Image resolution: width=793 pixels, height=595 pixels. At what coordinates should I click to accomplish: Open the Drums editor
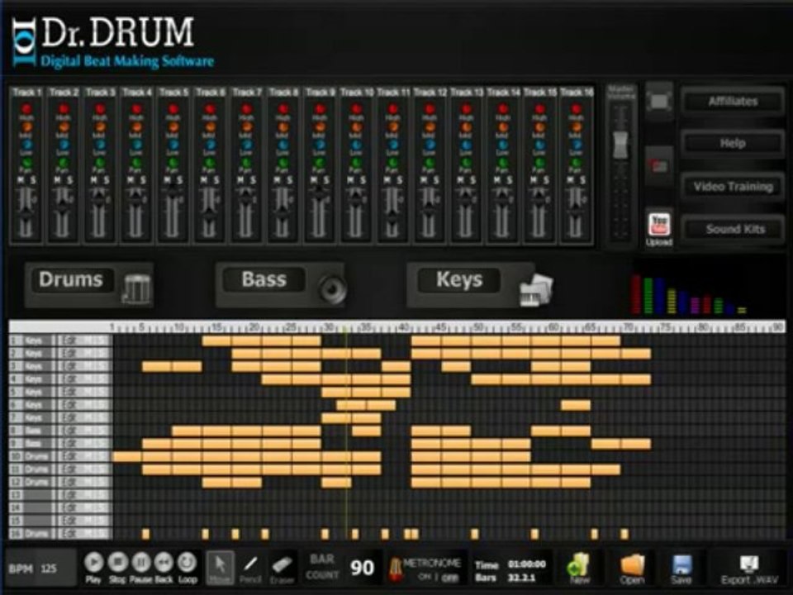(71, 280)
